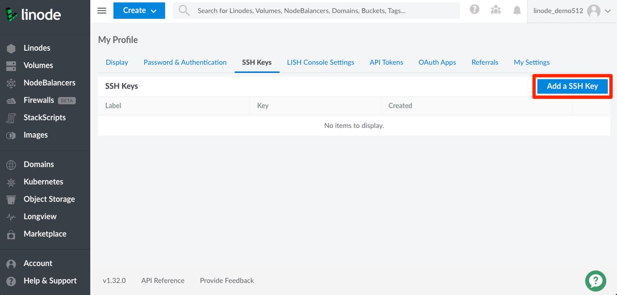Viewport: 617px width, 295px height.
Task: Open the Provide Feedback link
Action: click(x=227, y=280)
